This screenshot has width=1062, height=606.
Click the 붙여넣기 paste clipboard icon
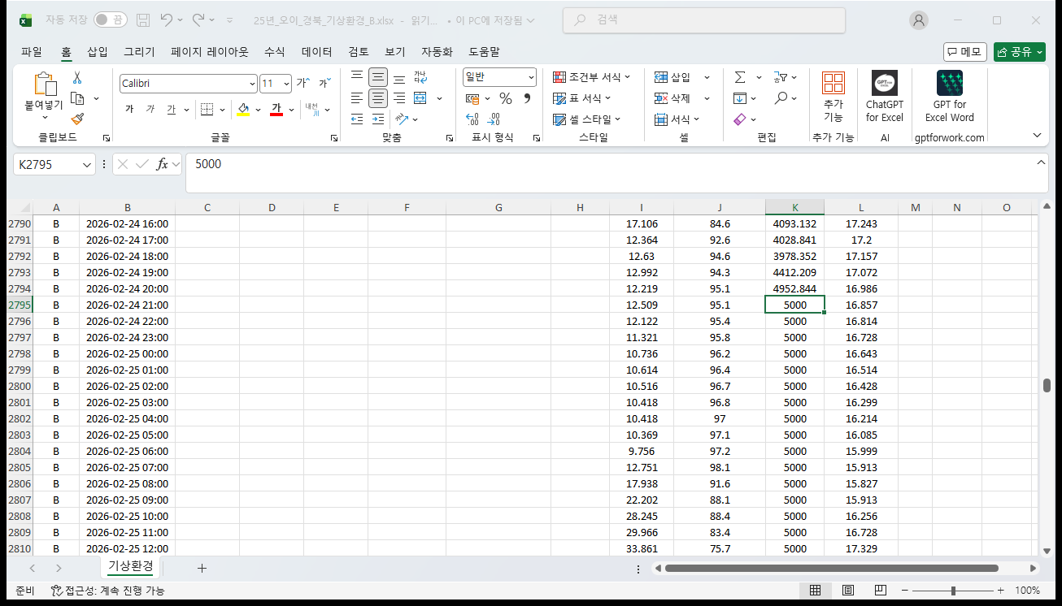coord(44,85)
